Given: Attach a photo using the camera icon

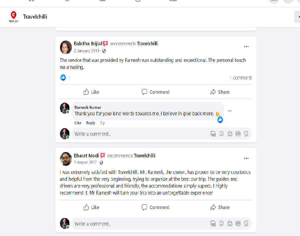Looking at the screenshot, I should (x=230, y=134).
